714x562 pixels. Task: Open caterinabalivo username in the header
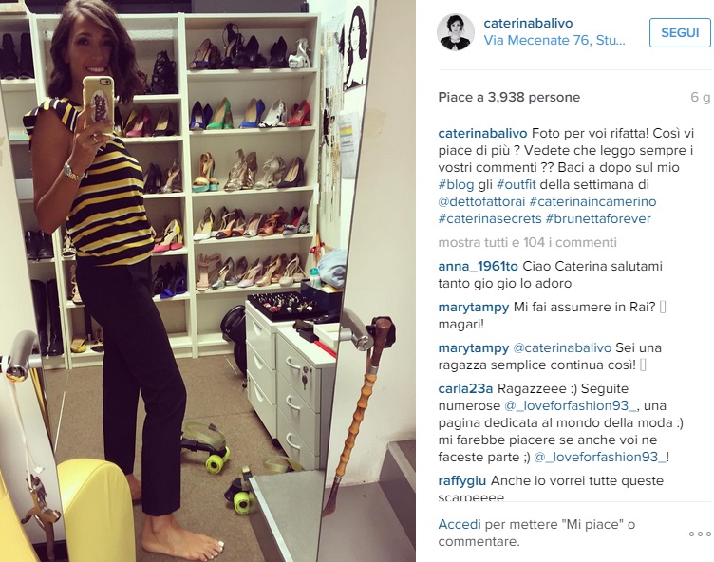point(528,23)
